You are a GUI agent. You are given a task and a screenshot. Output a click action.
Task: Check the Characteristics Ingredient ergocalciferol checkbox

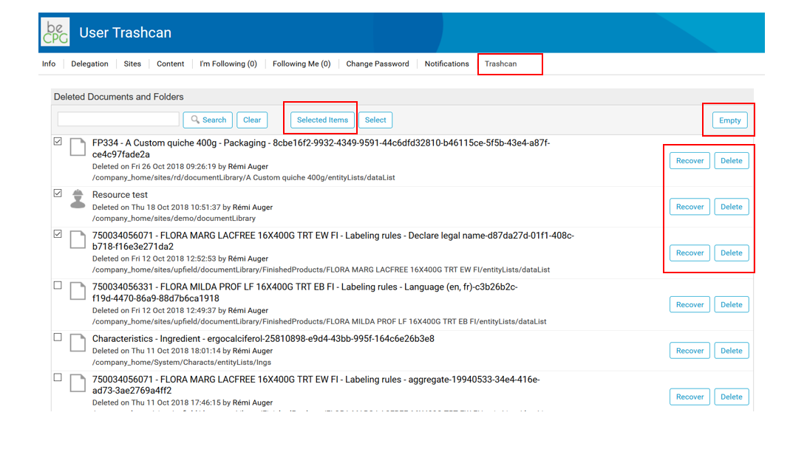[x=58, y=337]
